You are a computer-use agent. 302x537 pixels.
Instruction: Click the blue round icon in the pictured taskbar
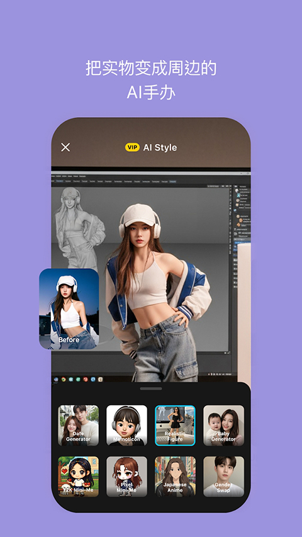coord(92,379)
